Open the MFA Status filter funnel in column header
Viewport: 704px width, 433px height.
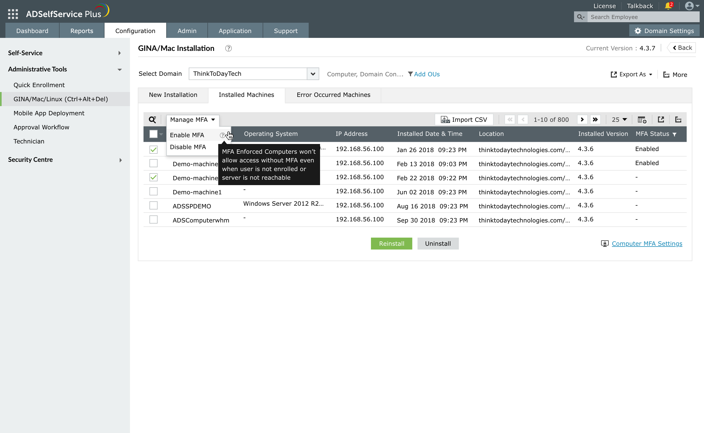[x=674, y=134]
